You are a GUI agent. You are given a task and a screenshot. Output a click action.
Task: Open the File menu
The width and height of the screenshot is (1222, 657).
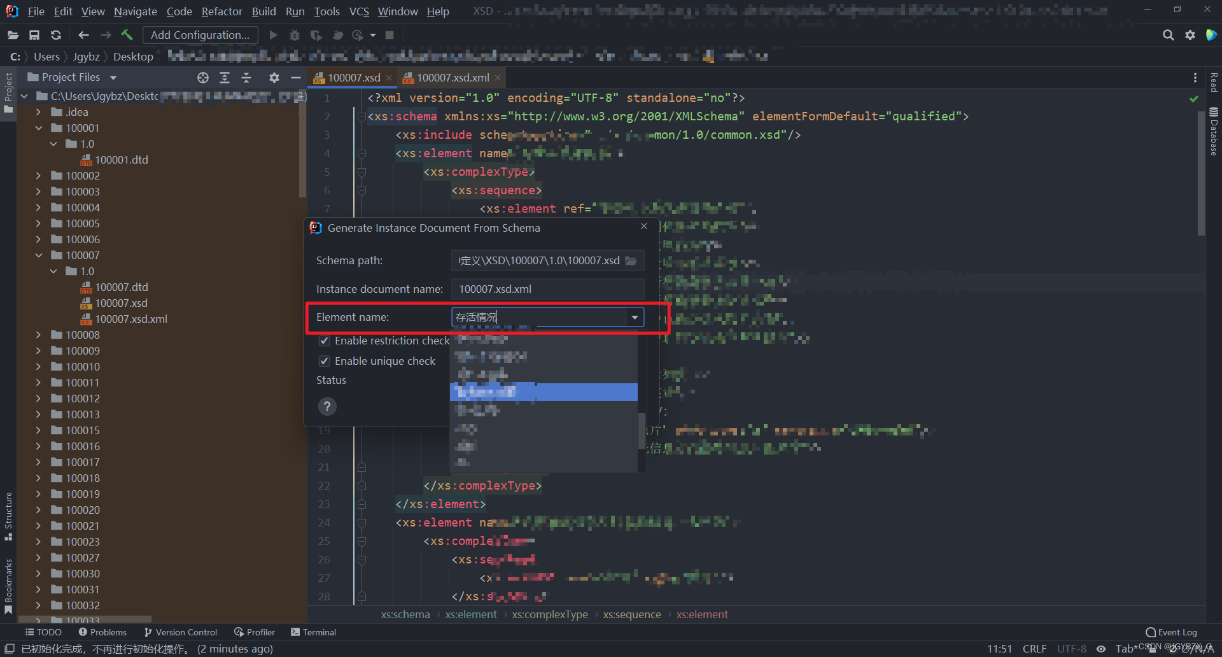pos(36,11)
